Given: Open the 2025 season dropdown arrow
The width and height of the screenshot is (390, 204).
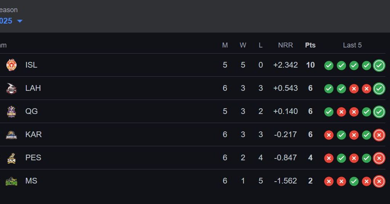Looking at the screenshot, I should [x=20, y=21].
